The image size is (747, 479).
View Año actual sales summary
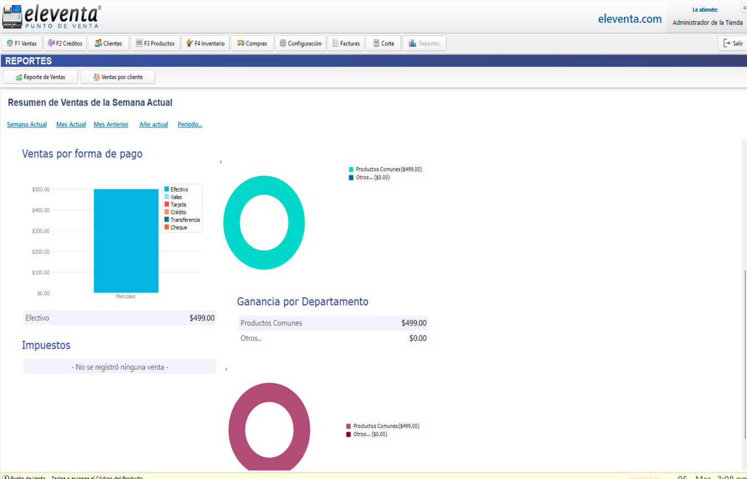[153, 125]
